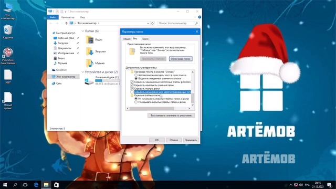The image size is (336, 189).
Task: Click the File Explorer taskbar icon
Action: coord(46,185)
